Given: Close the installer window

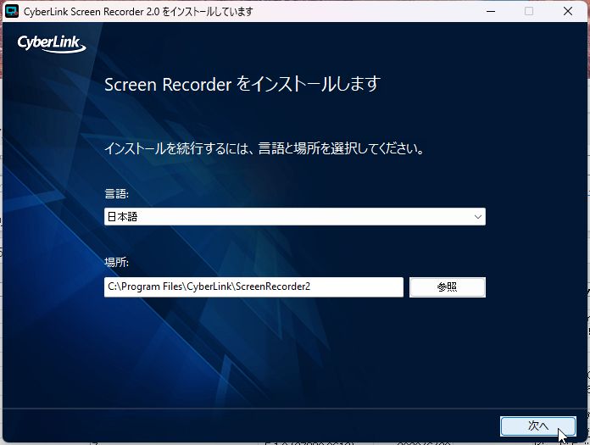Looking at the screenshot, I should coord(568,11).
